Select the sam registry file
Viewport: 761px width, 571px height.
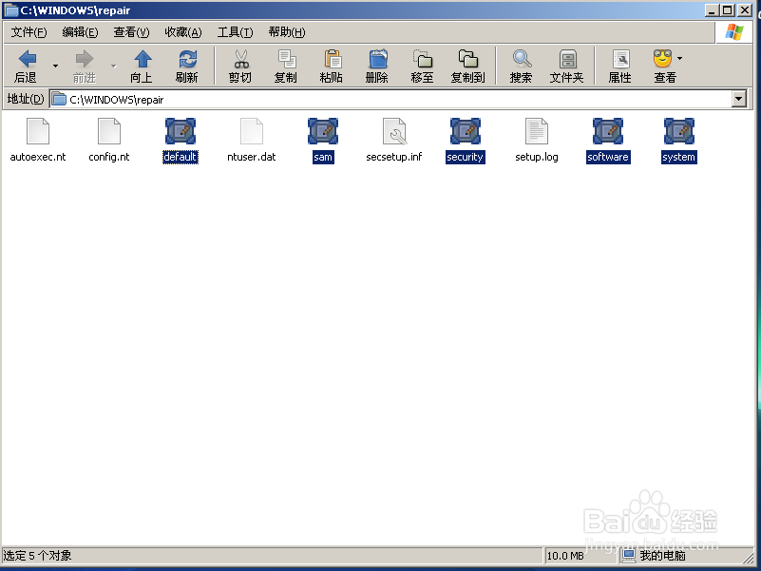click(x=322, y=136)
